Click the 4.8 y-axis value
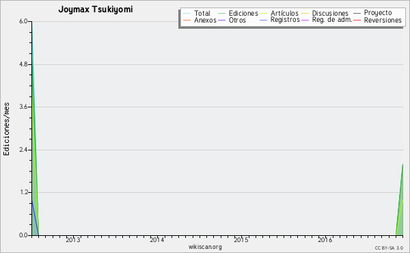 point(23,64)
